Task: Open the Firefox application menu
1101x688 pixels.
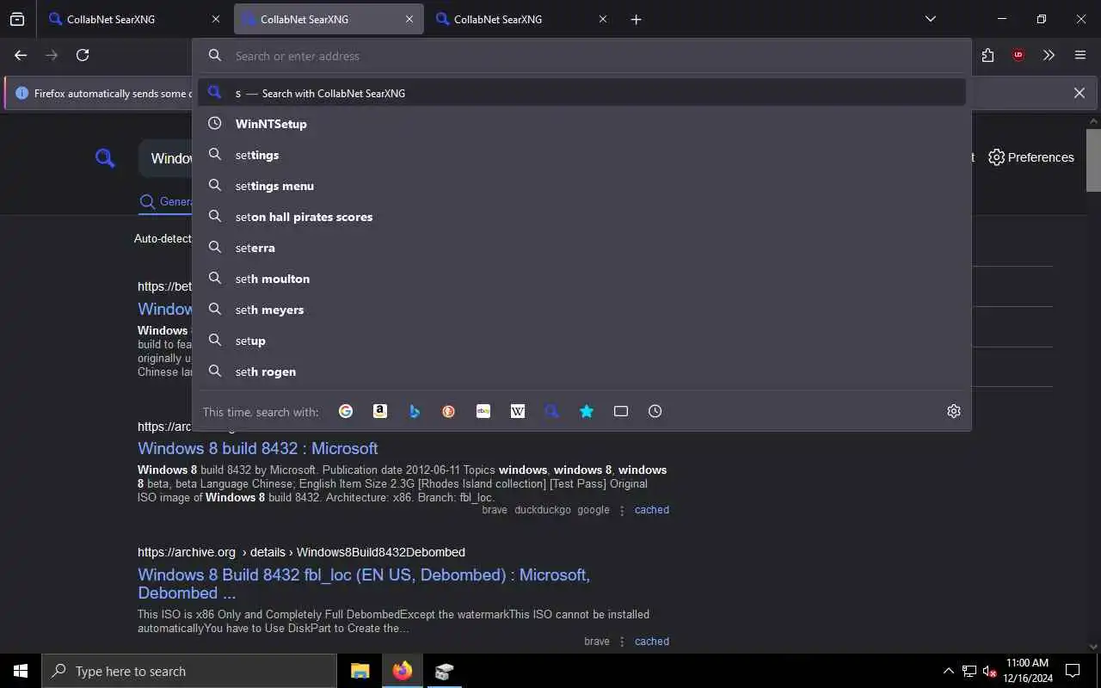Action: (1080, 55)
